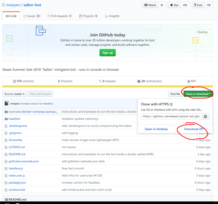Dismiss the Join GitHub banner
This screenshot has width=218, height=204.
202,32
